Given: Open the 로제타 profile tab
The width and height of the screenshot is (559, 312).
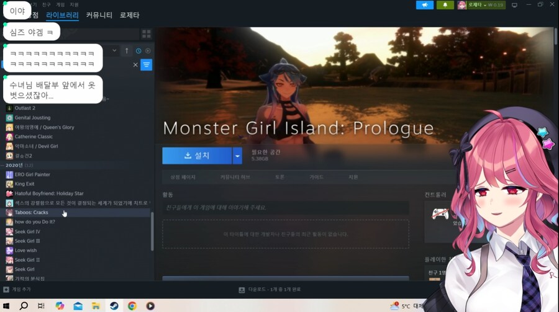Looking at the screenshot, I should pos(129,16).
